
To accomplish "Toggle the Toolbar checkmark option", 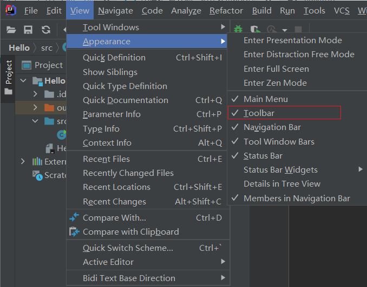I will [x=259, y=113].
